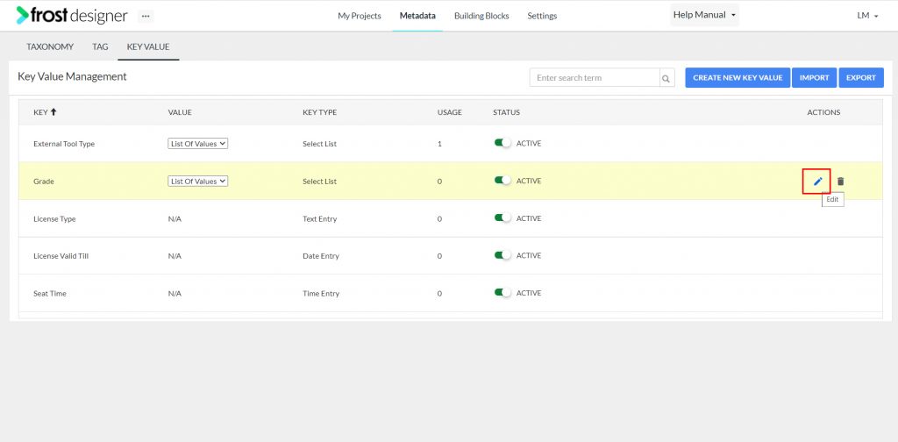This screenshot has height=442, width=898.
Task: Open List Of Values dropdown for Grade
Action: click(197, 181)
